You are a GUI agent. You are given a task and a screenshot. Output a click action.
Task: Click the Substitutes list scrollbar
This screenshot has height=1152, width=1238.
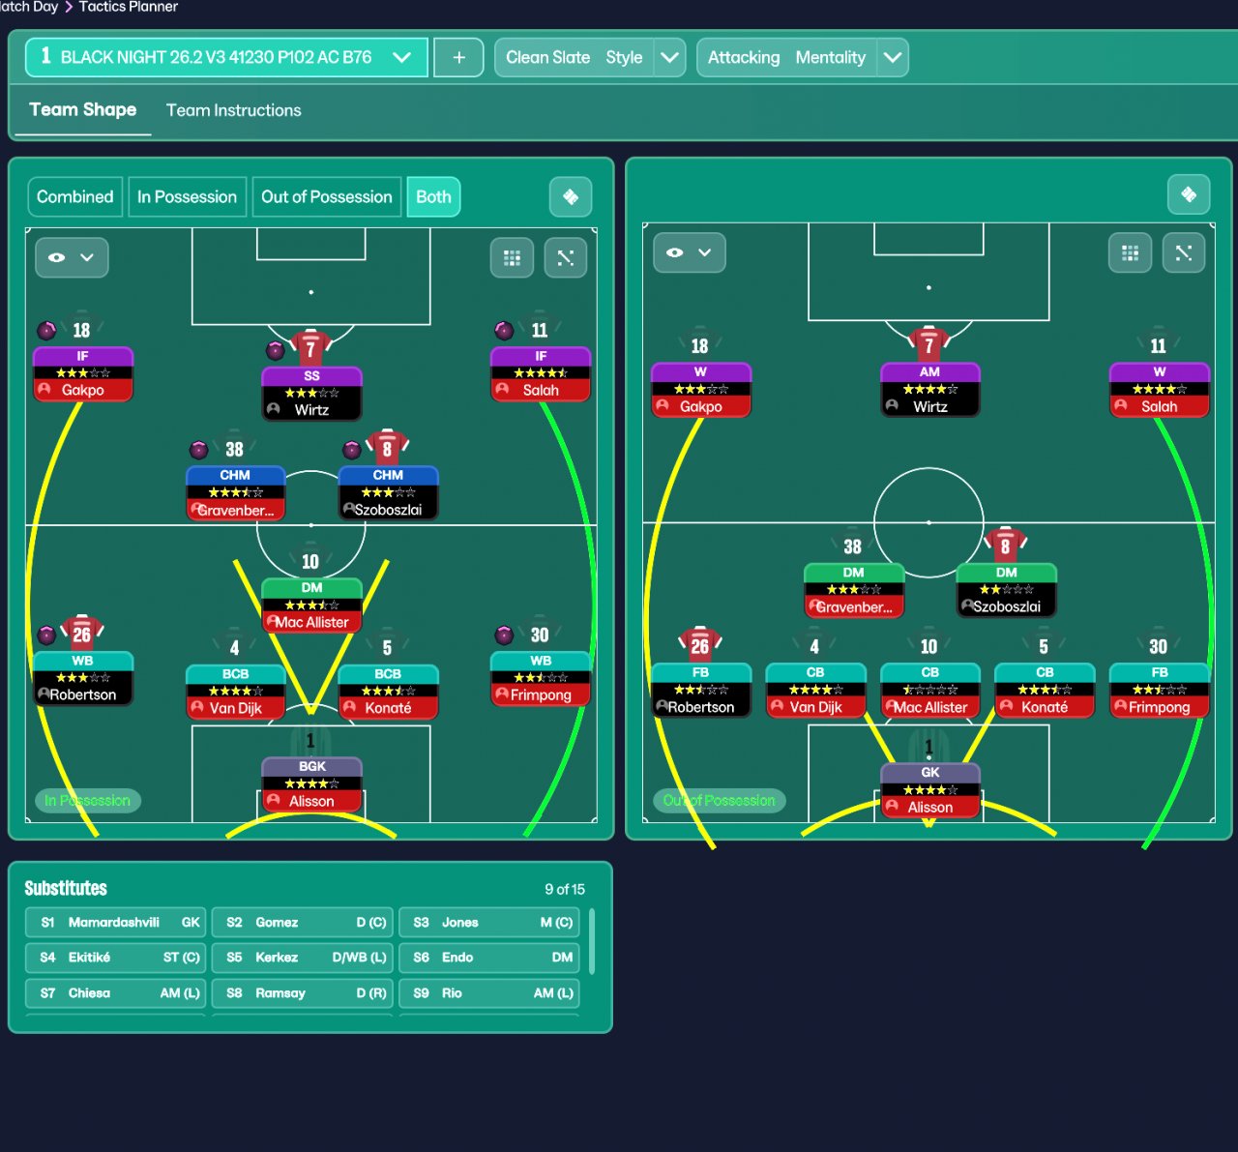pyautogui.click(x=592, y=941)
